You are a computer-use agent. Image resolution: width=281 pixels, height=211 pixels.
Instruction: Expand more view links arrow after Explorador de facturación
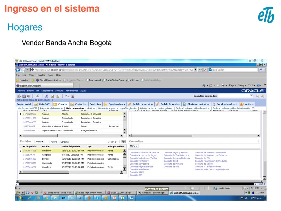click(253, 108)
